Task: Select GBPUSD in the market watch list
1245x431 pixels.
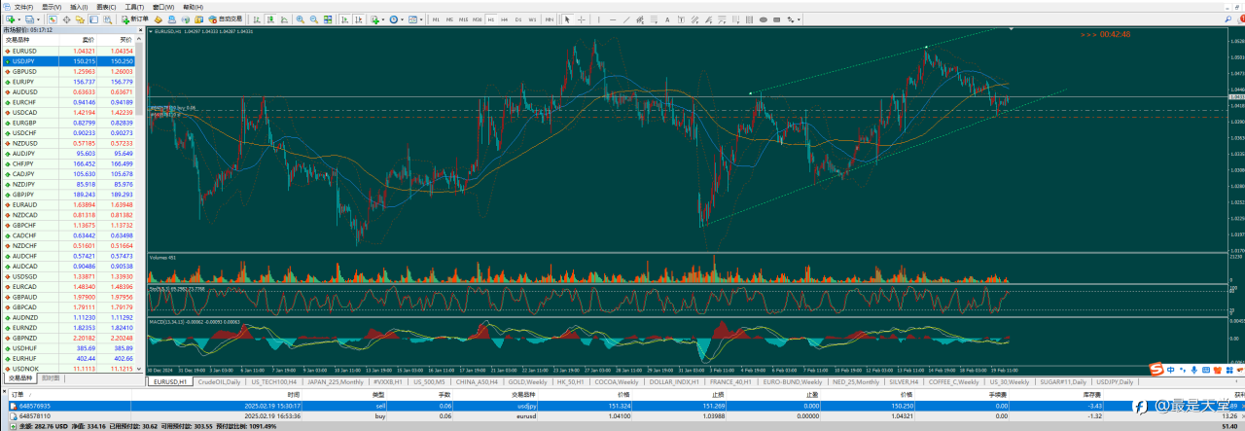Action: [24, 71]
